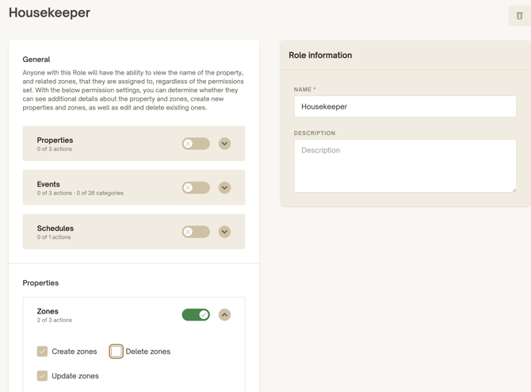Image resolution: width=531 pixels, height=392 pixels.
Task: Click the trash delete role icon
Action: [x=519, y=16]
